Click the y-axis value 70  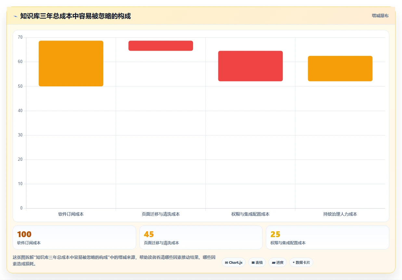pyautogui.click(x=20, y=37)
